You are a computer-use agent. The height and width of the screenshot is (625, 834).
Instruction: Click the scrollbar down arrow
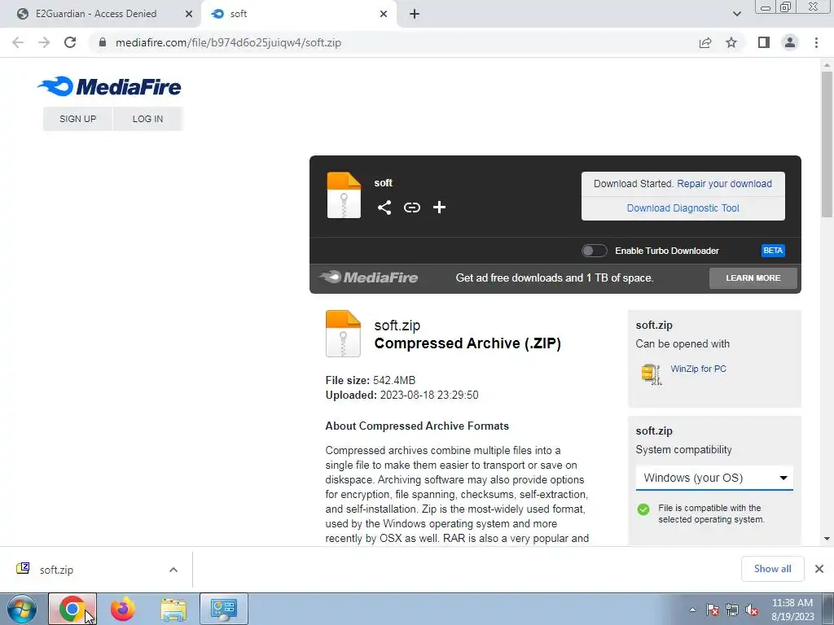tap(827, 539)
